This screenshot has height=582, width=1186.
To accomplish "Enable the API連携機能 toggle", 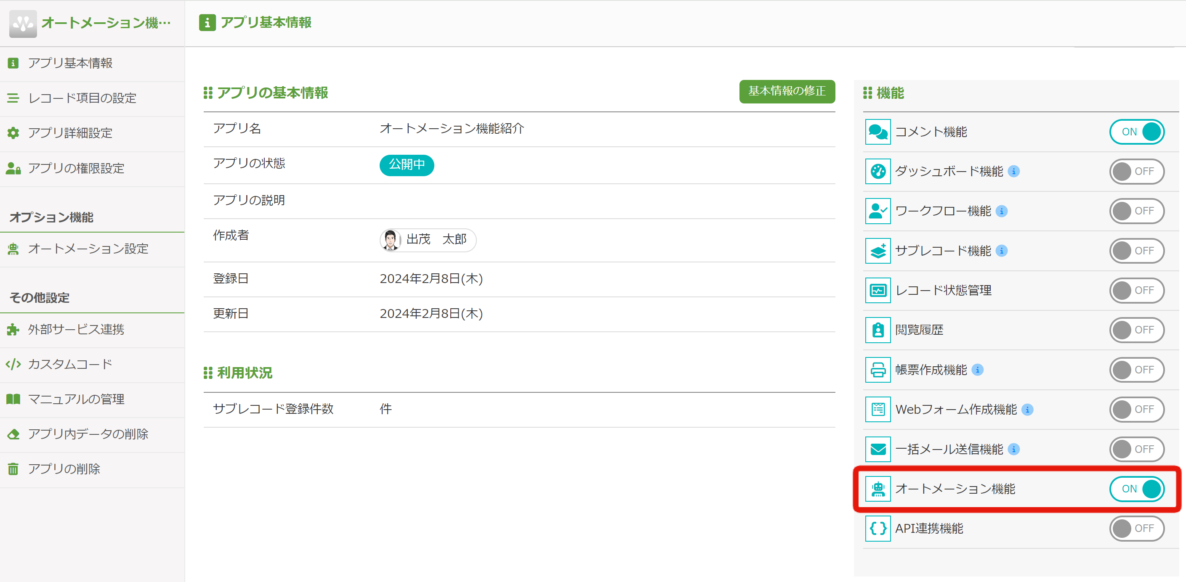I will pos(1136,528).
